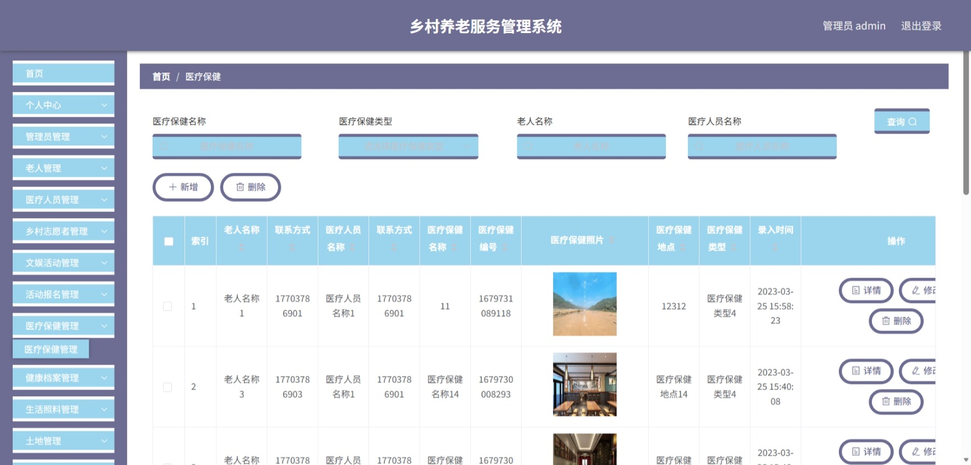Focus the 医疗保健名称 search input
Screen dimensions: 971x465
pyautogui.click(x=227, y=147)
